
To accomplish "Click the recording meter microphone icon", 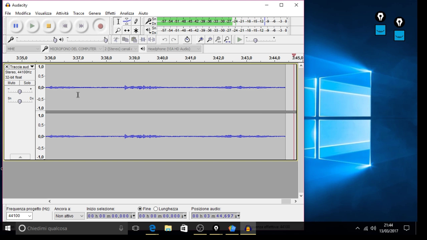I will pyautogui.click(x=148, y=22).
